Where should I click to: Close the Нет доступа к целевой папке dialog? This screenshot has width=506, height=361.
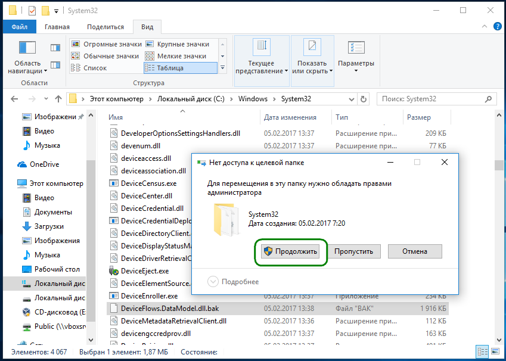(445, 162)
